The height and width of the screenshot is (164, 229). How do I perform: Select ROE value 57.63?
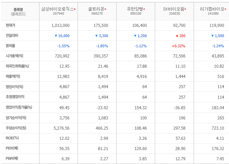tap(180, 138)
